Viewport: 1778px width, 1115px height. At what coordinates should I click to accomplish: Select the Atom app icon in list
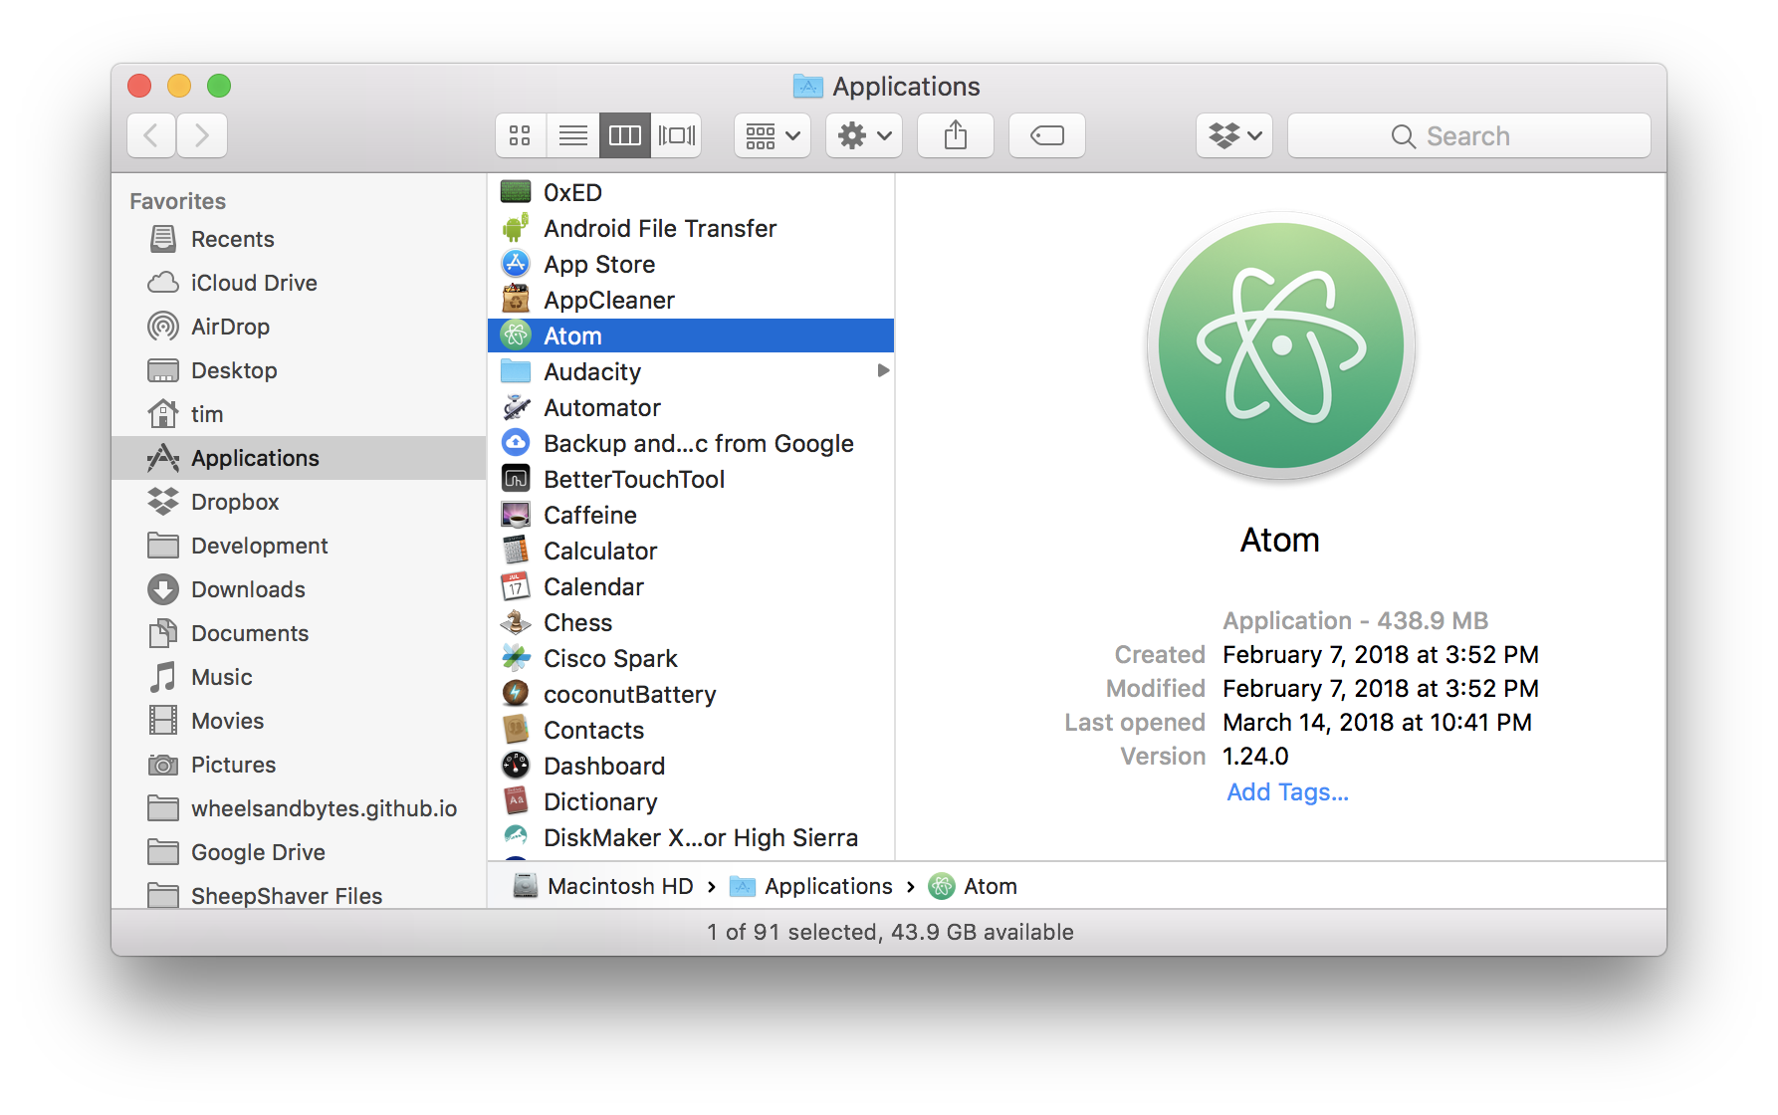click(516, 335)
